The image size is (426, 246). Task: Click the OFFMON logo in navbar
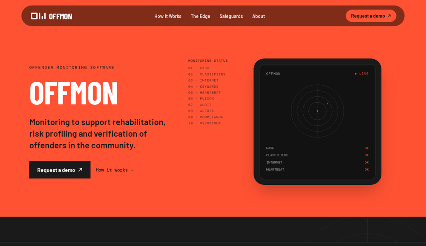[x=52, y=16]
